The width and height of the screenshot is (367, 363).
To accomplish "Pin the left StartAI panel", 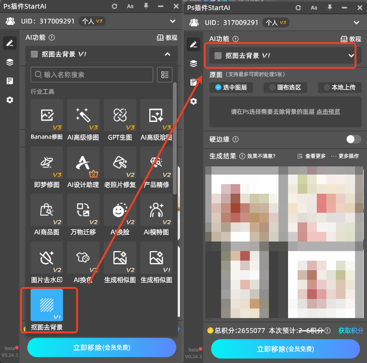I will (146, 6).
